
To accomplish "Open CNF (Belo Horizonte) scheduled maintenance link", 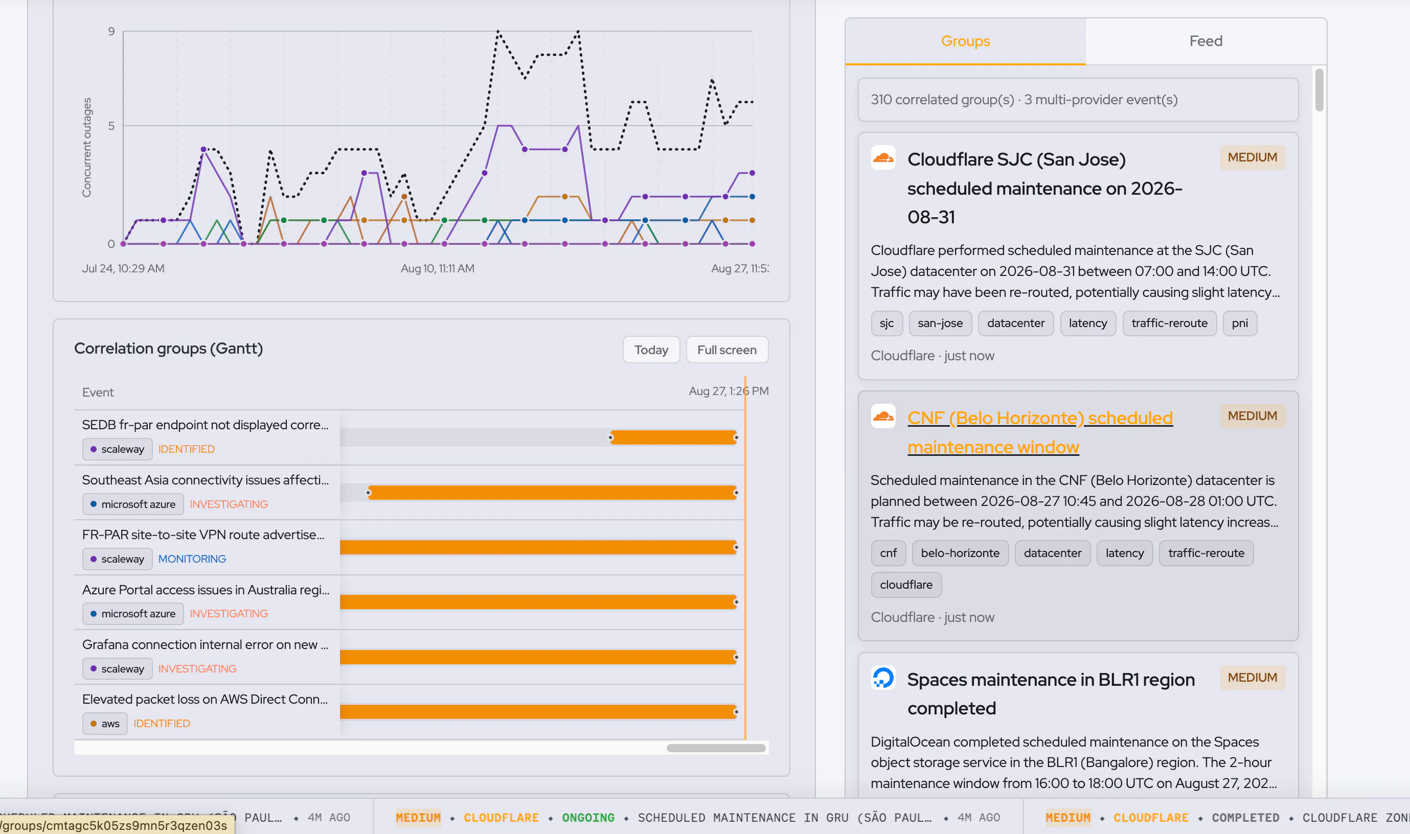I will tap(1039, 432).
